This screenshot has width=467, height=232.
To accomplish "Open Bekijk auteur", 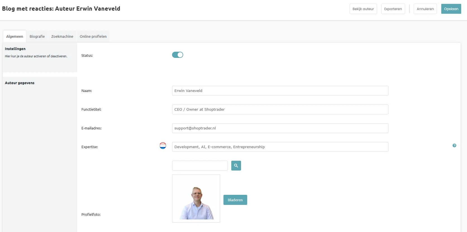I will (363, 9).
